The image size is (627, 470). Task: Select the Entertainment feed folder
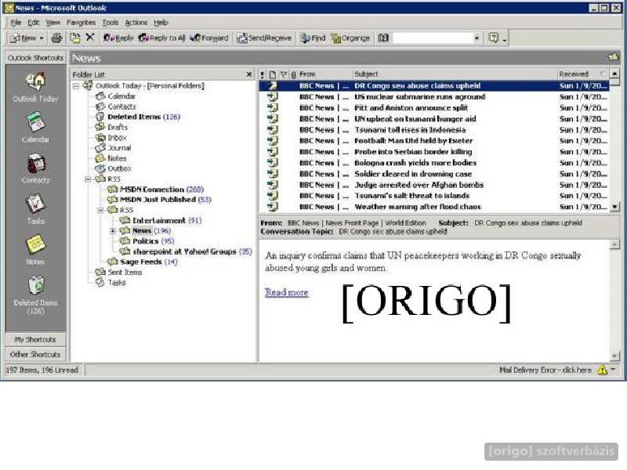[161, 220]
